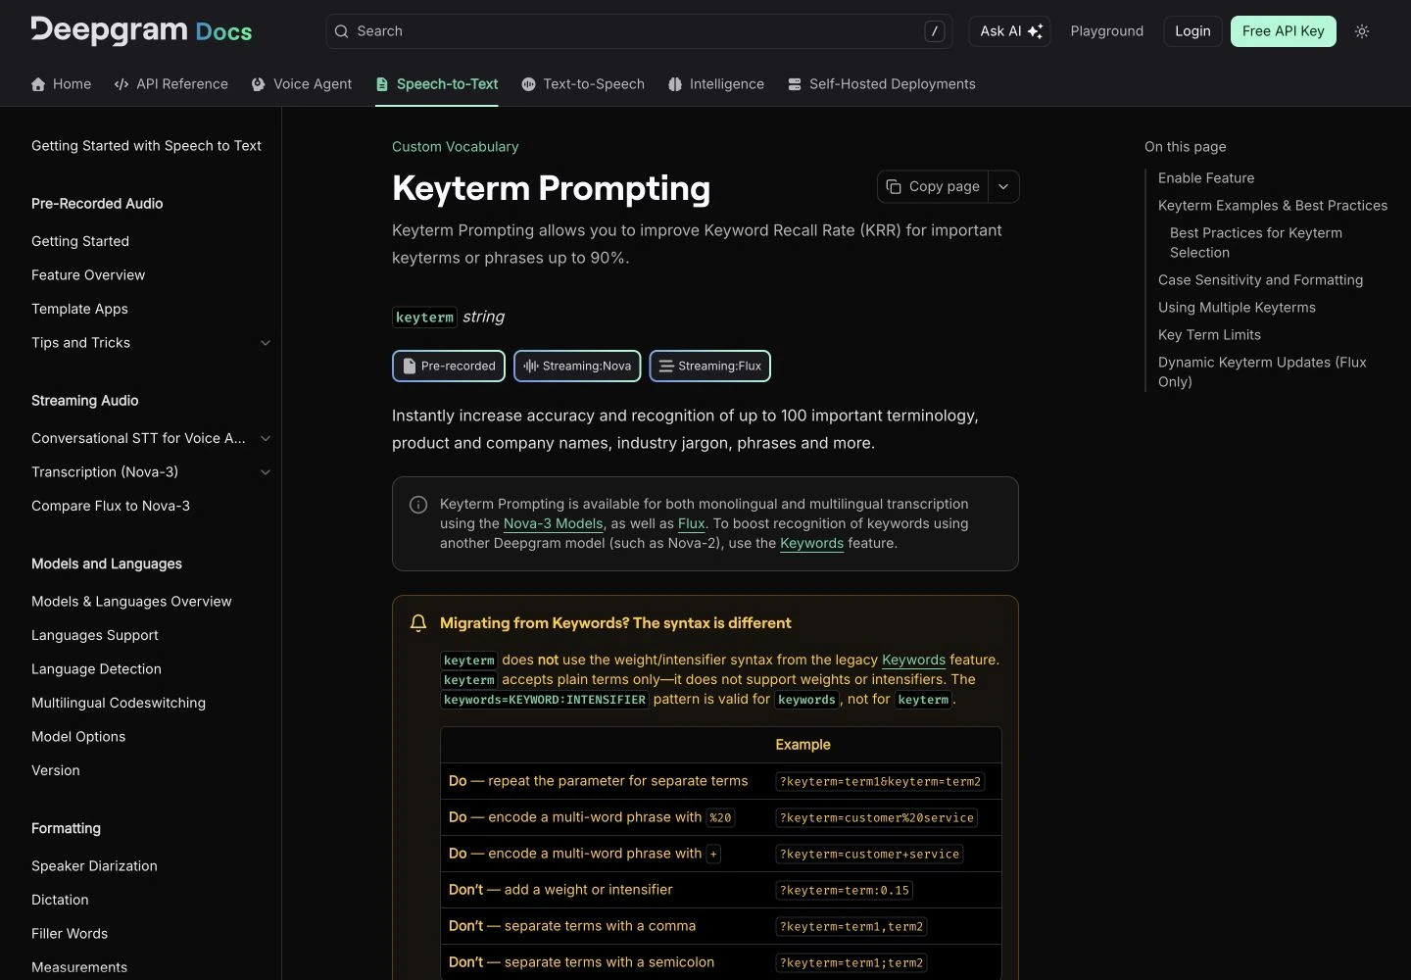Click the copy icon in Copy page
Image resolution: width=1411 pixels, height=980 pixels.
tap(894, 186)
